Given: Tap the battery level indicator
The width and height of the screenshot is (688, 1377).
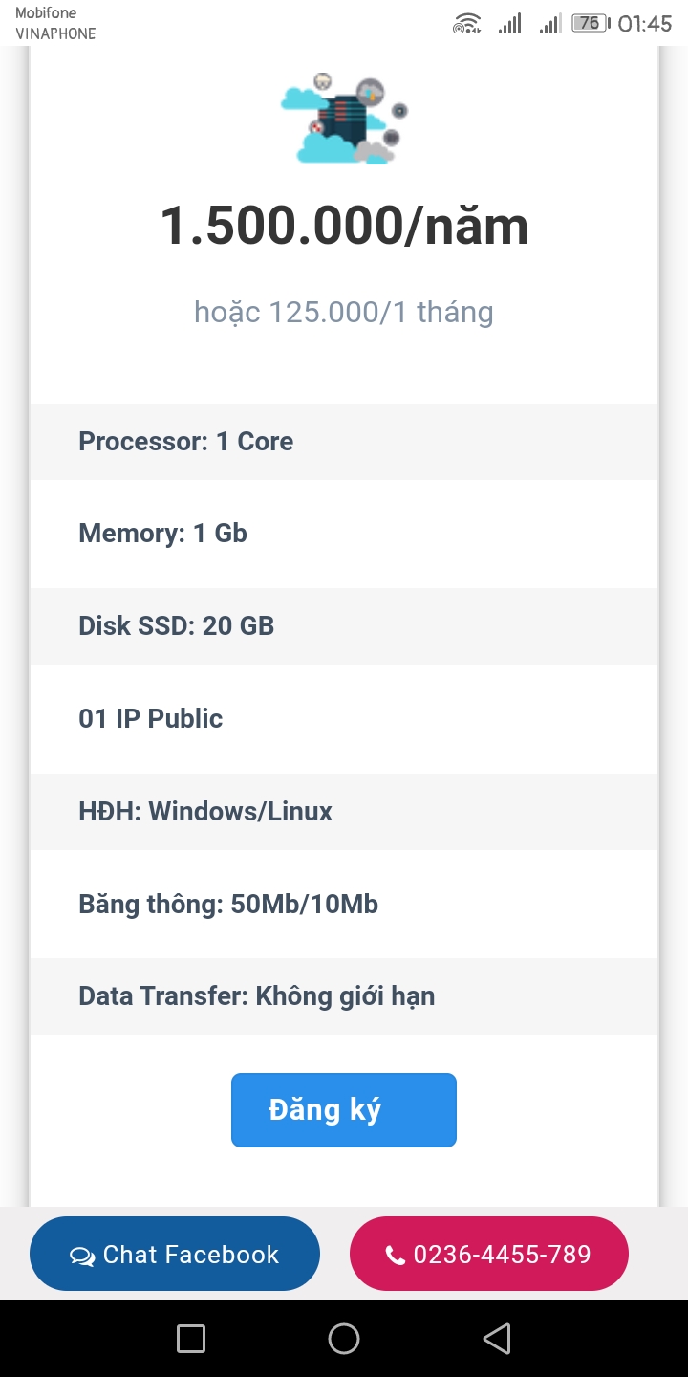Looking at the screenshot, I should coord(590,24).
